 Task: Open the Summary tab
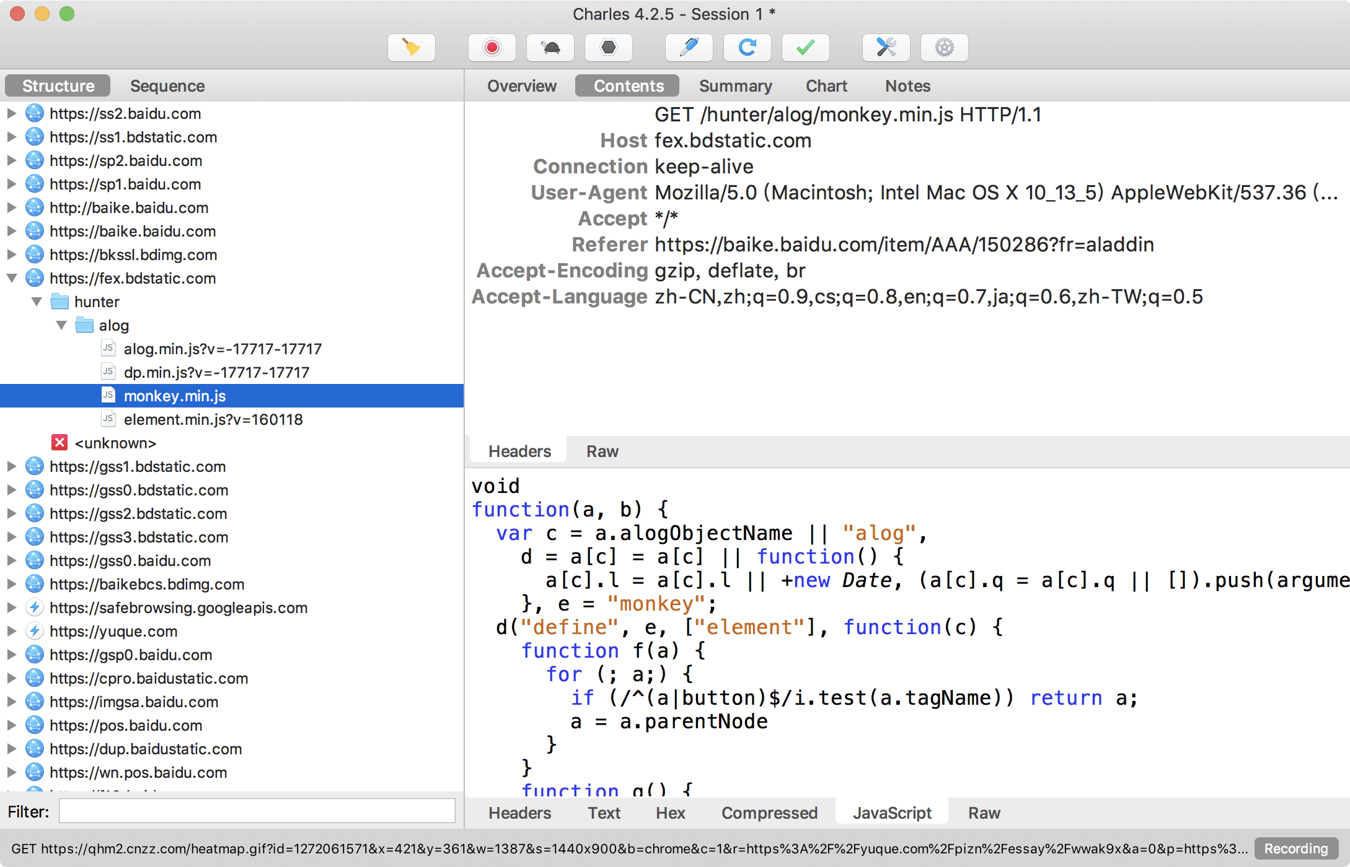735,86
